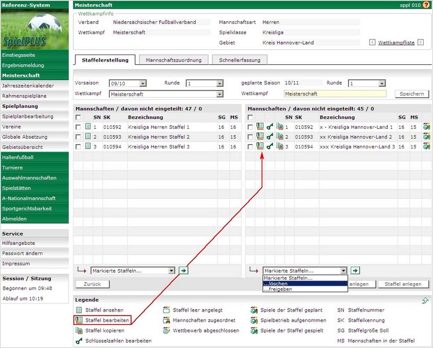Collapse the Legende panel via arrow icon

[x=425, y=300]
